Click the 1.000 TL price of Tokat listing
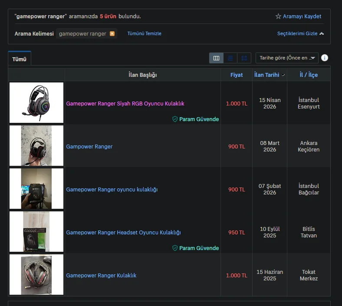The height and width of the screenshot is (306, 342). 237,276
